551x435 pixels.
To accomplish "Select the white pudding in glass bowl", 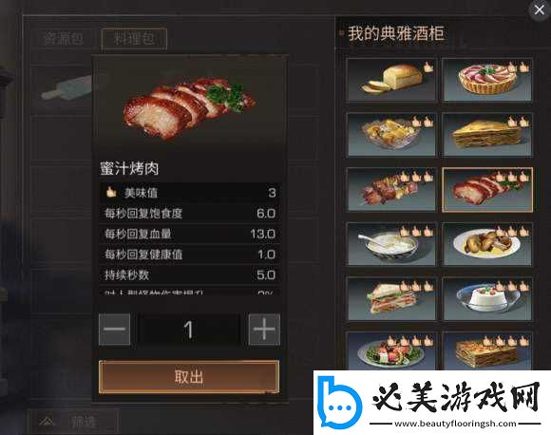I will pos(487,298).
